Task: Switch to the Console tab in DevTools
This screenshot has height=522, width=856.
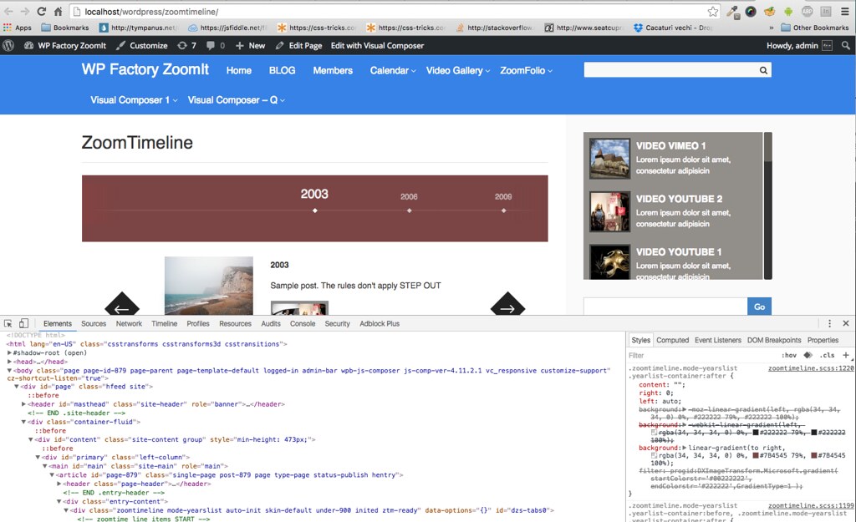Action: pos(303,324)
